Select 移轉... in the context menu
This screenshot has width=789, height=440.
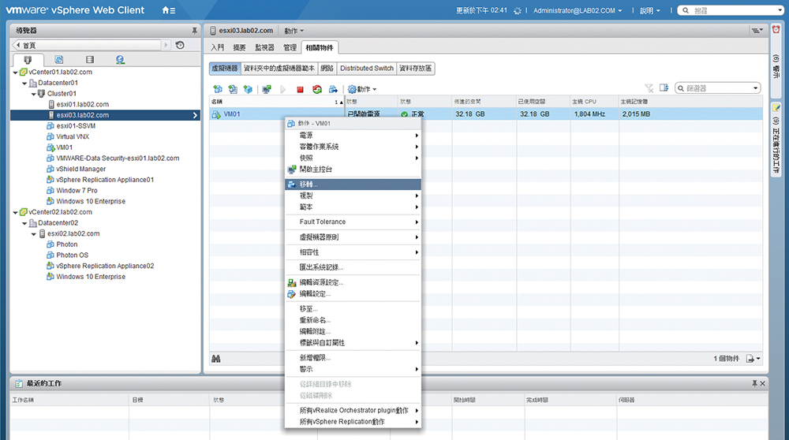coord(353,184)
